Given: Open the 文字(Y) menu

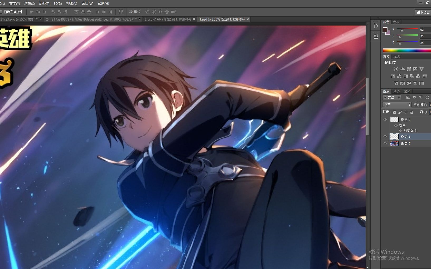Looking at the screenshot, I should click(x=14, y=3).
